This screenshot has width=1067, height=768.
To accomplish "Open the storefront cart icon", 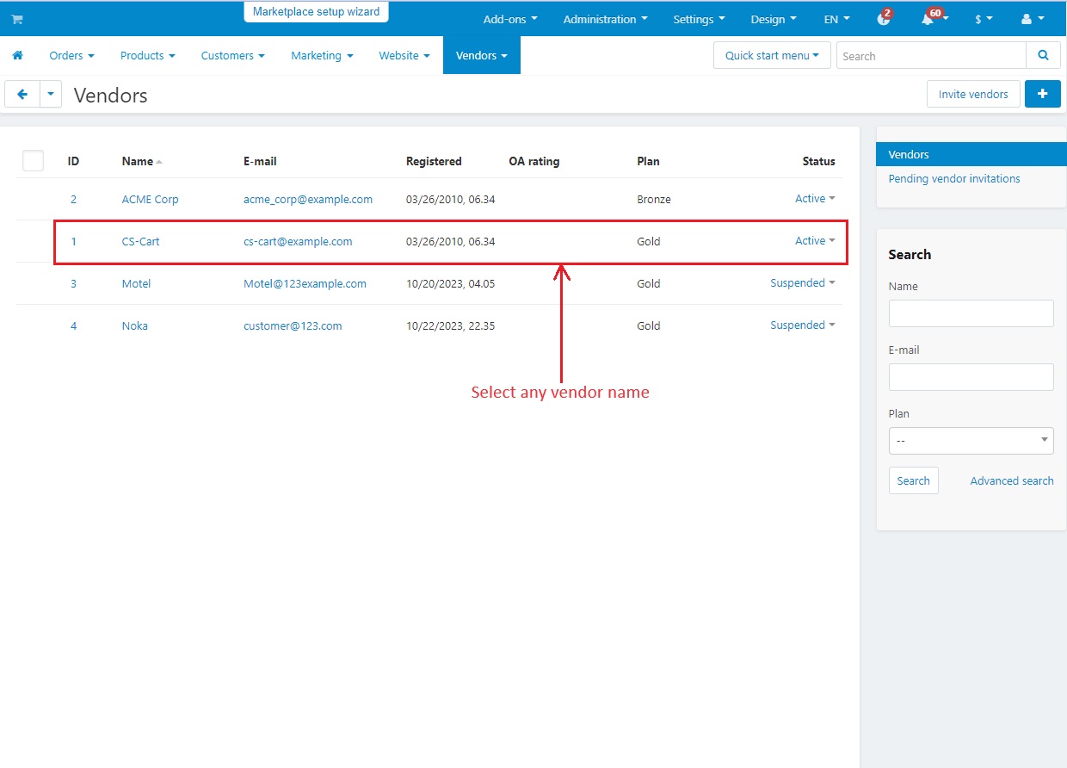I will coord(16,18).
